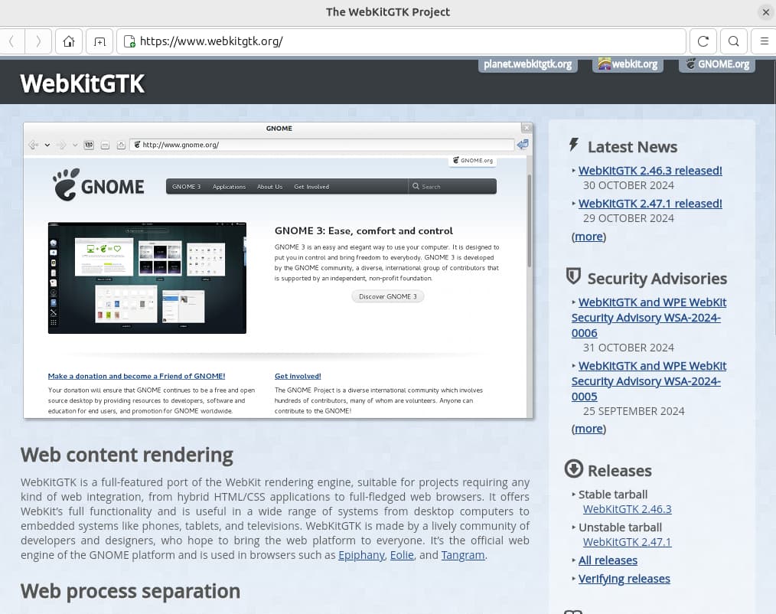Click the date 30 OCTOBER 2024

(x=628, y=185)
